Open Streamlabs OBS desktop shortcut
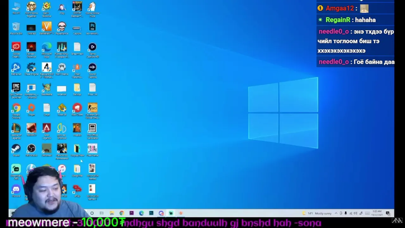Image resolution: width=405 pixels, height=228 pixels. (x=16, y=172)
